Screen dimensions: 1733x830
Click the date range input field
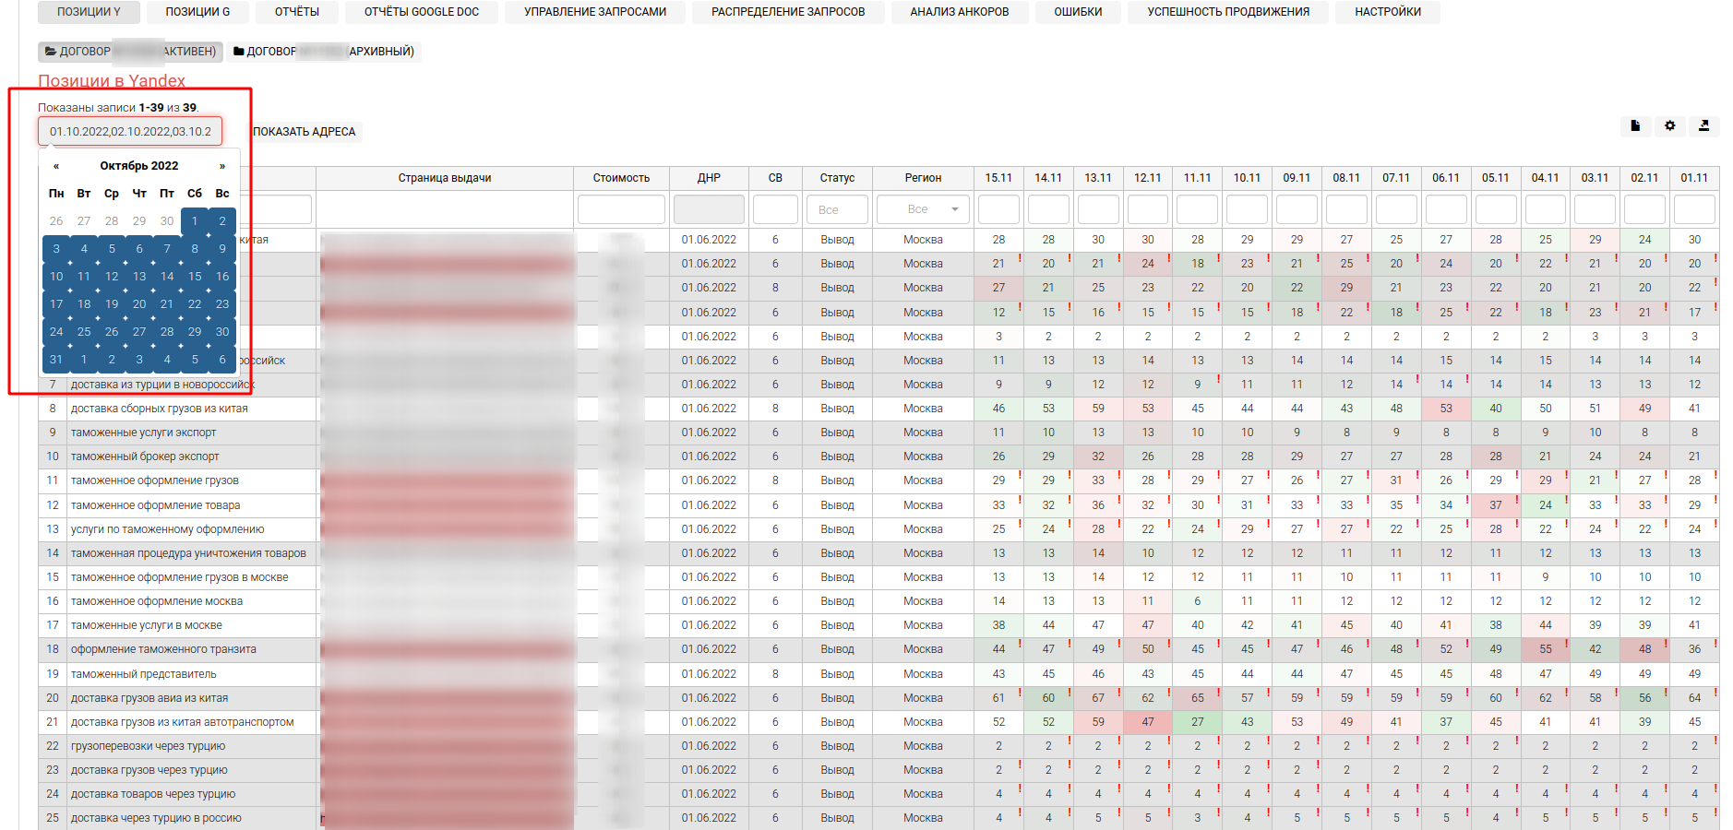tap(130, 132)
